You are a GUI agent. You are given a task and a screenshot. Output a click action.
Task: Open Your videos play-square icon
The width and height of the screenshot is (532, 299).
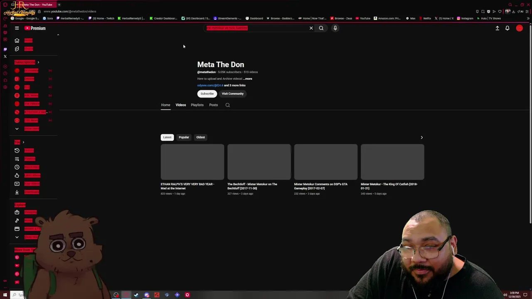coord(17,184)
